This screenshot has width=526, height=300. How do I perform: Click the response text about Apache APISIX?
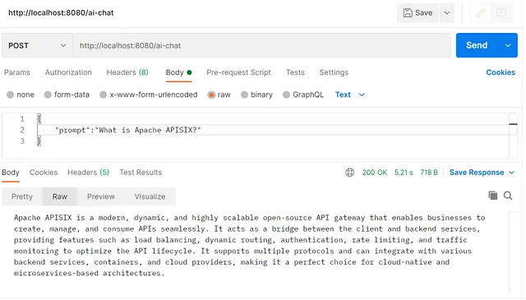(250, 245)
